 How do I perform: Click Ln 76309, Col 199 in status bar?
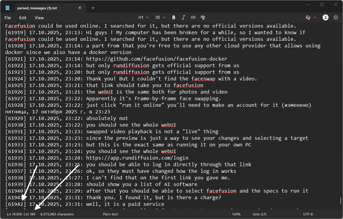[21, 214]
